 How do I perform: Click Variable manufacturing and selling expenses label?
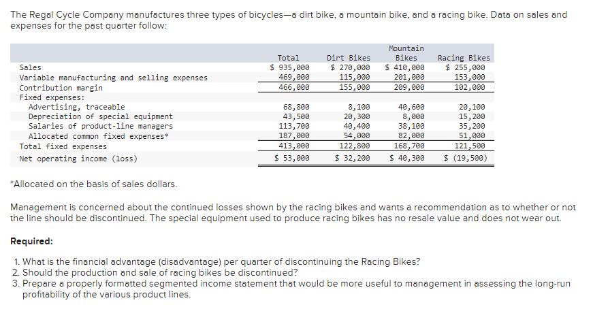click(114, 78)
